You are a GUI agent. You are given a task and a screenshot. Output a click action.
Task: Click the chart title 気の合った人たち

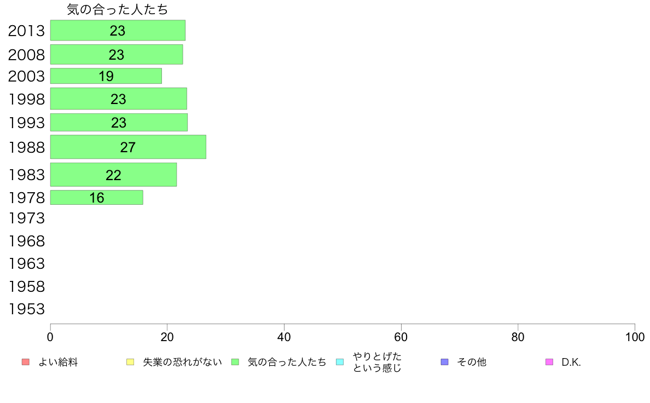coord(117,9)
